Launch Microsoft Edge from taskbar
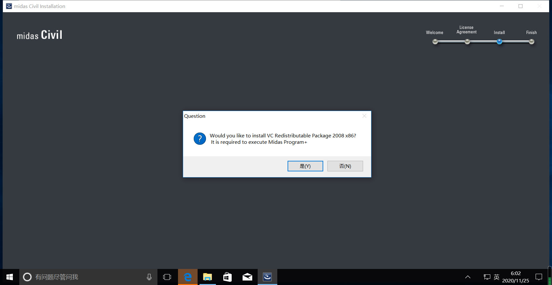 click(x=188, y=277)
